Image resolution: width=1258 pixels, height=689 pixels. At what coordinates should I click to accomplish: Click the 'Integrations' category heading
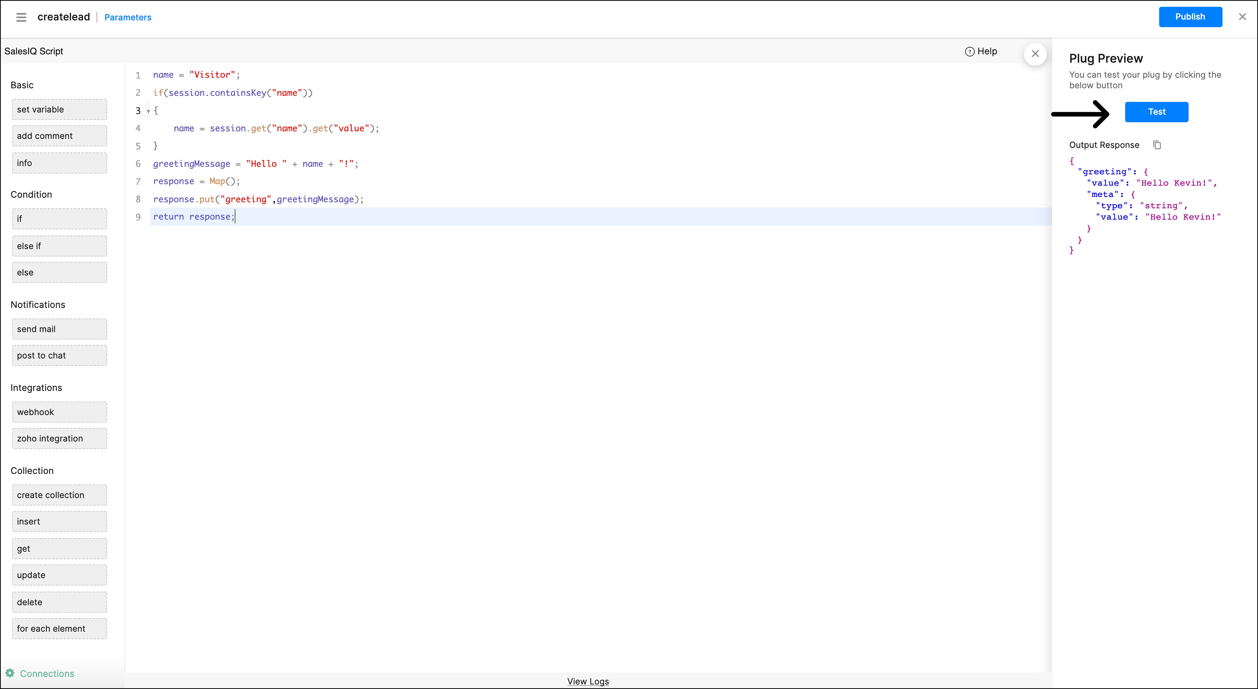36,388
